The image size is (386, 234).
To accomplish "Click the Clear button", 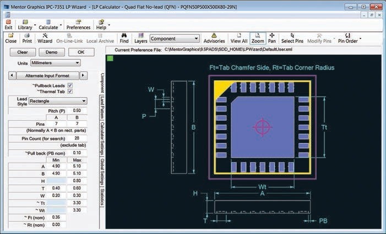I will coord(23,52).
